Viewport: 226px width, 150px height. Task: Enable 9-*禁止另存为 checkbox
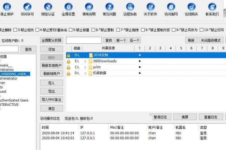point(174,30)
